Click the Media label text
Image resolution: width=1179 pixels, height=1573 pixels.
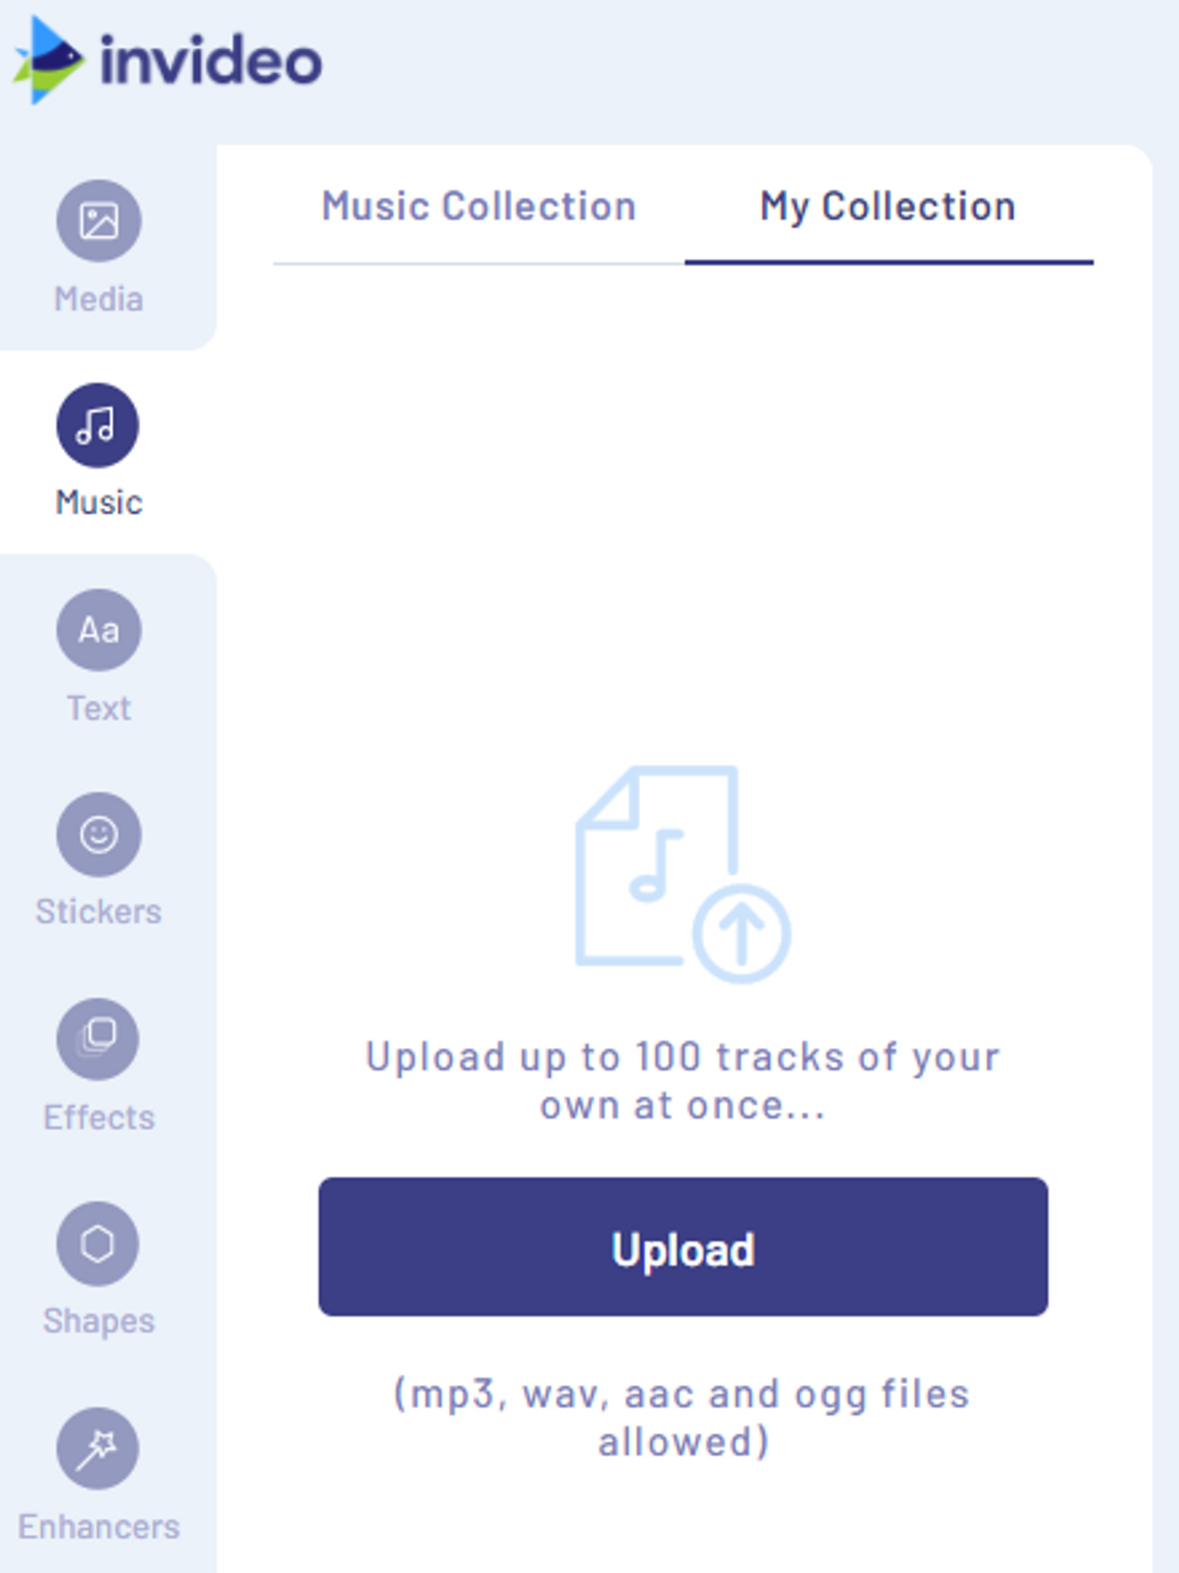click(x=98, y=297)
